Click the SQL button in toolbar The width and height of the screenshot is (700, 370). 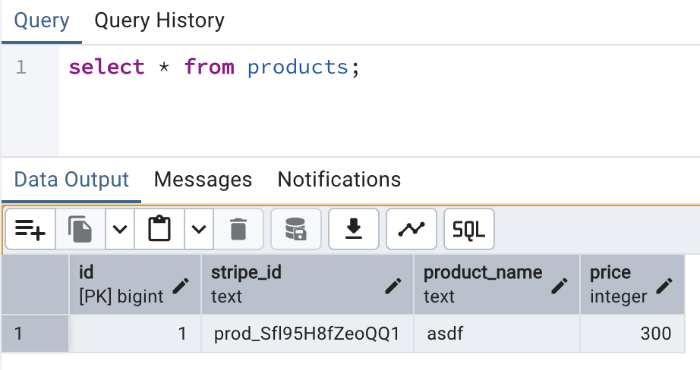pyautogui.click(x=468, y=229)
